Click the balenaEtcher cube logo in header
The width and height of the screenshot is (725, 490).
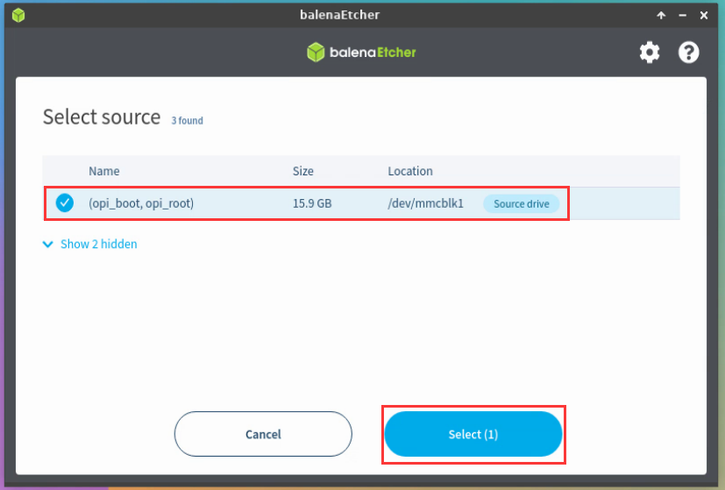click(316, 53)
